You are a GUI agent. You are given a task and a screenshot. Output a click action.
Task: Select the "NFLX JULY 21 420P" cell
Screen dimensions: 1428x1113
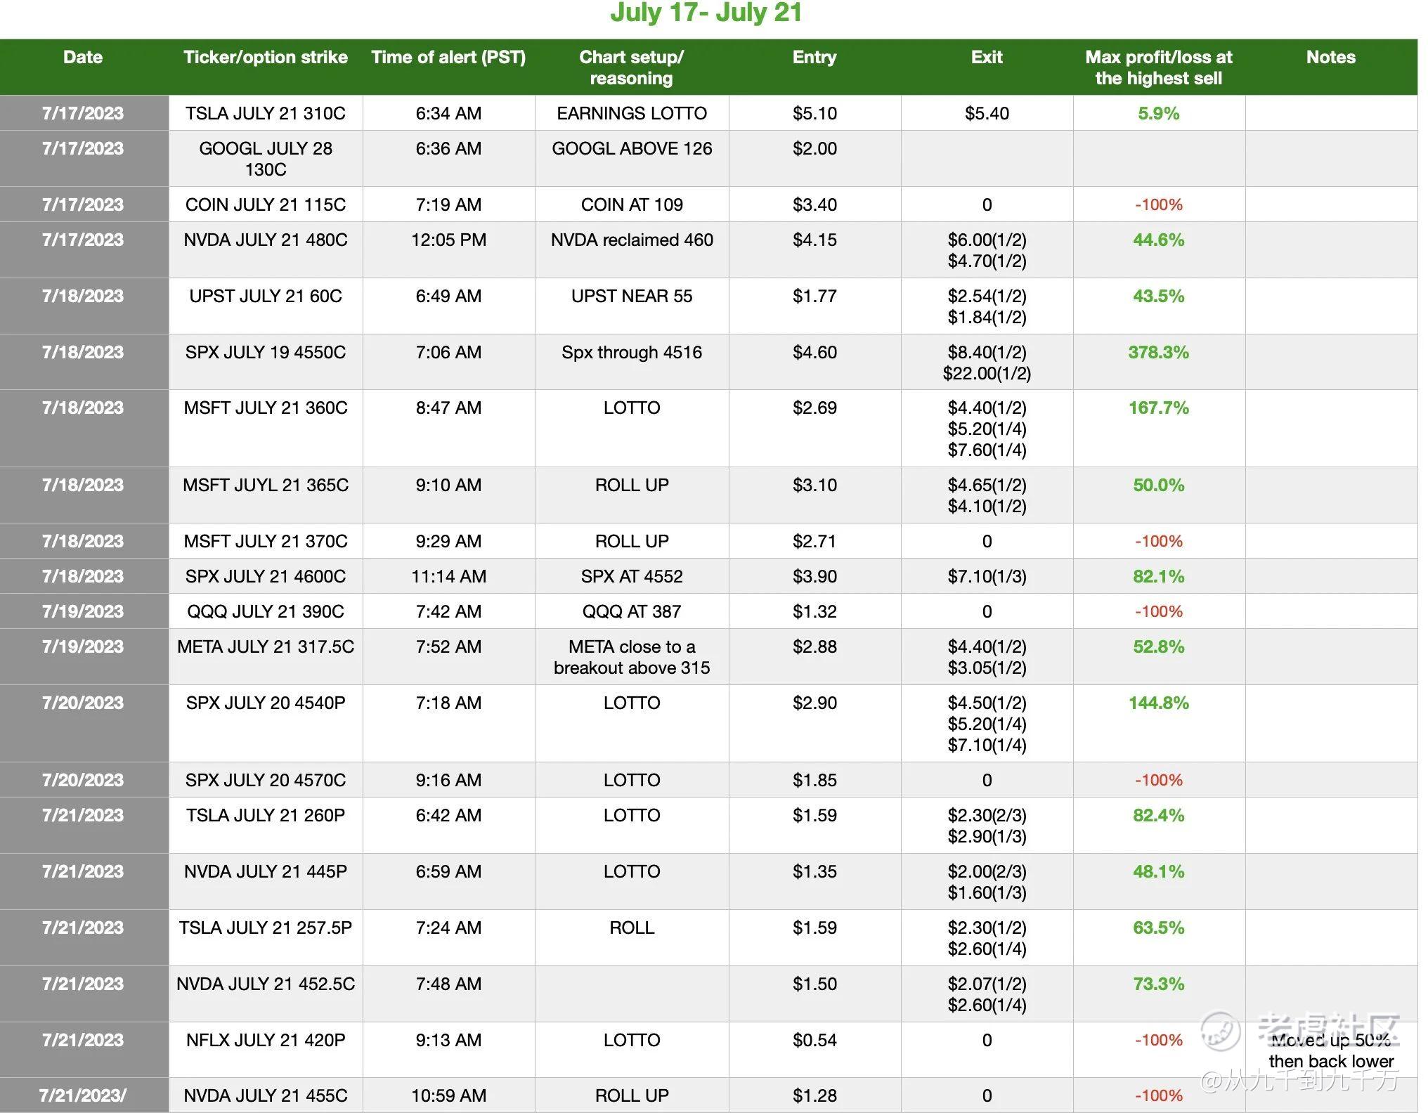pyautogui.click(x=266, y=1041)
